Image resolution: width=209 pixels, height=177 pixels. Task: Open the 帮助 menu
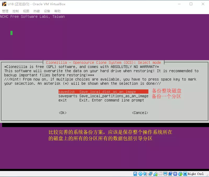pyautogui.click(x=57, y=11)
